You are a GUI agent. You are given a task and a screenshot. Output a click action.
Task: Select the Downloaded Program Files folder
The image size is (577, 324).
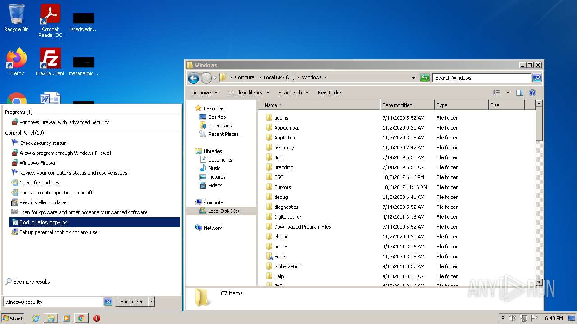coord(302,227)
